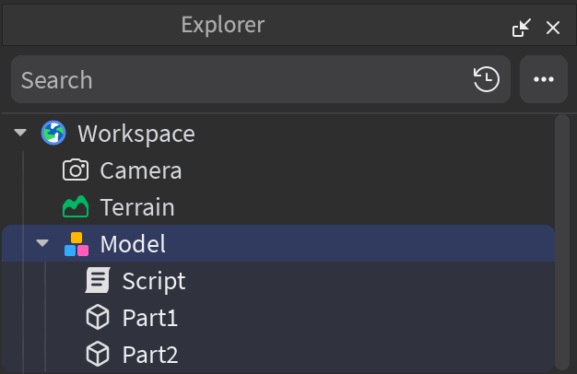Select the Terrain item label
This screenshot has width=577, height=374.
click(137, 207)
